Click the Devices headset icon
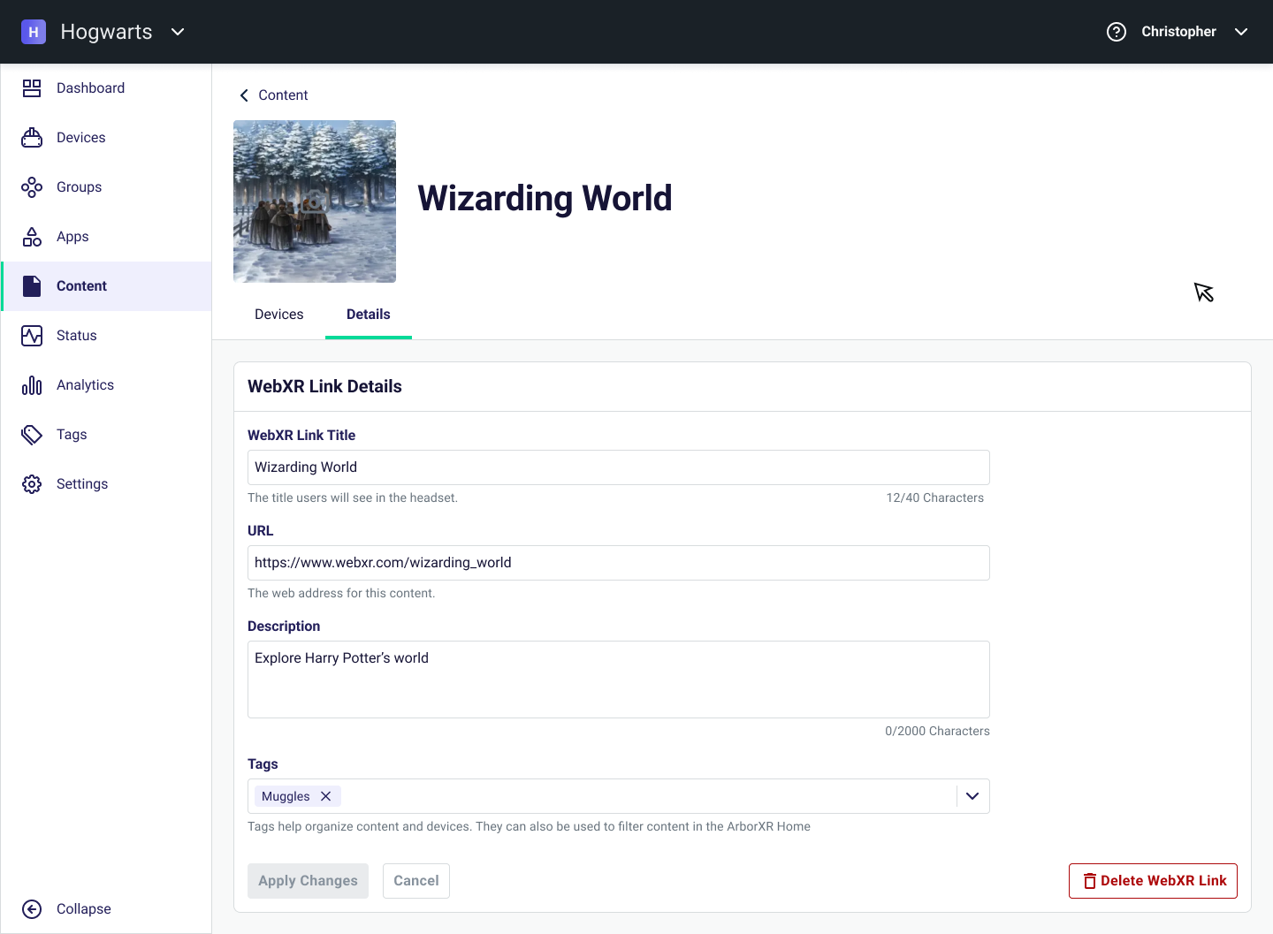 coord(32,138)
